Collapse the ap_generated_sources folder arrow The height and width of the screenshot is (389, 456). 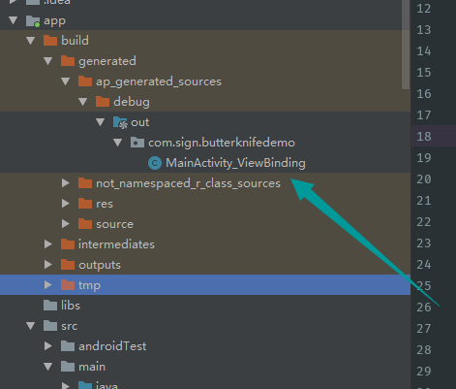[66, 81]
